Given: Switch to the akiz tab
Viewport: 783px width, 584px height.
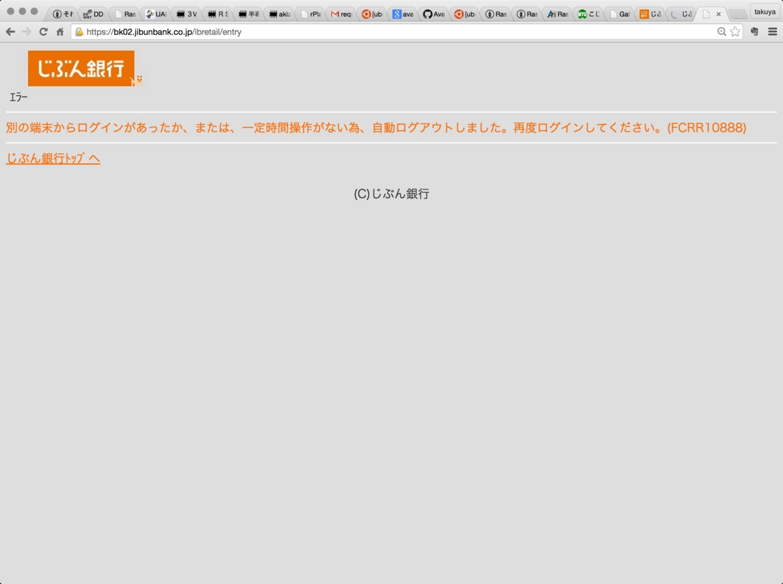Looking at the screenshot, I should pos(280,14).
